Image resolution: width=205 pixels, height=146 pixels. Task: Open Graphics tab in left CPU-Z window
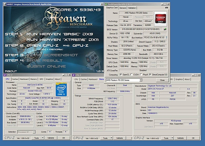(x=50, y=79)
